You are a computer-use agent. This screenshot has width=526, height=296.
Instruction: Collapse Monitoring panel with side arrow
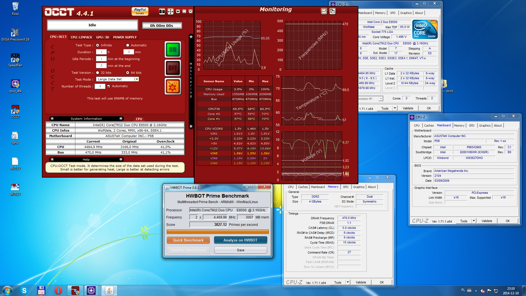[x=191, y=126]
